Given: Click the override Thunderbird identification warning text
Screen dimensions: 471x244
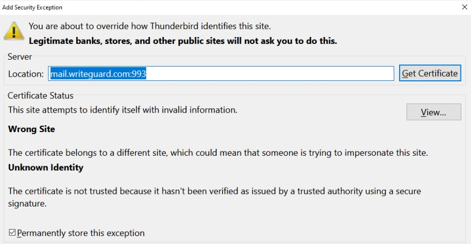Looking at the screenshot, I should click(x=150, y=26).
